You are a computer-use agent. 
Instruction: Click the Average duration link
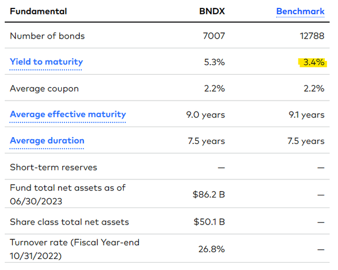(47, 141)
